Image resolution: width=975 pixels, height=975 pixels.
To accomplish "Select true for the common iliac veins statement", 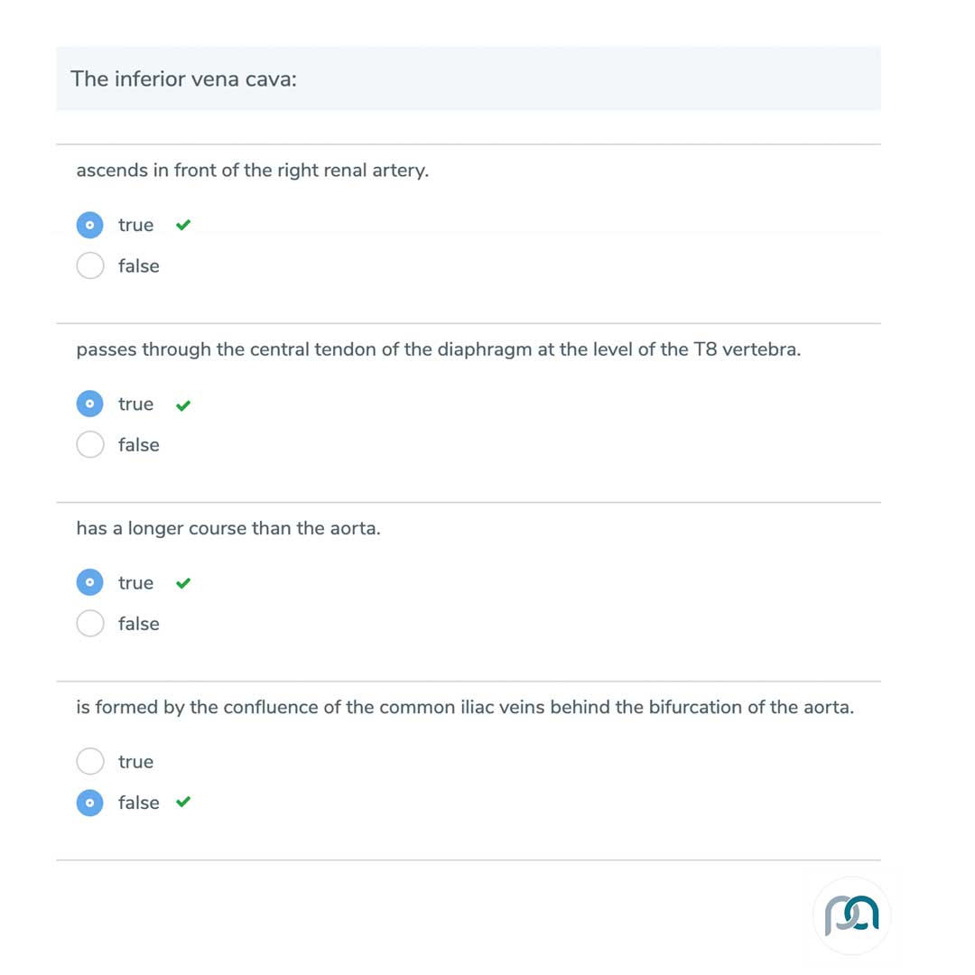I will coord(89,761).
